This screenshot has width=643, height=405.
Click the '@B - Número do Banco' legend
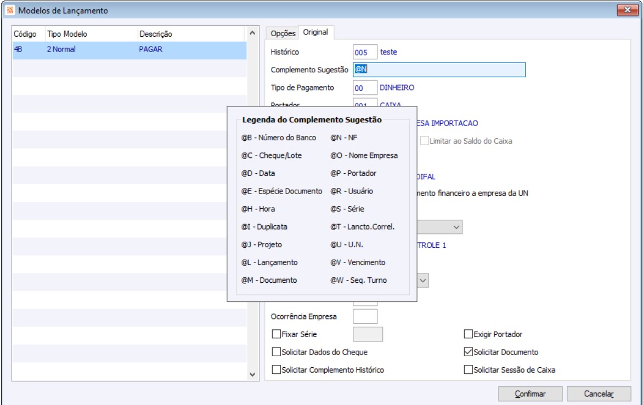[x=279, y=138]
